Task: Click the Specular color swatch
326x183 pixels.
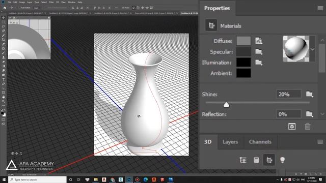Action: click(x=243, y=51)
